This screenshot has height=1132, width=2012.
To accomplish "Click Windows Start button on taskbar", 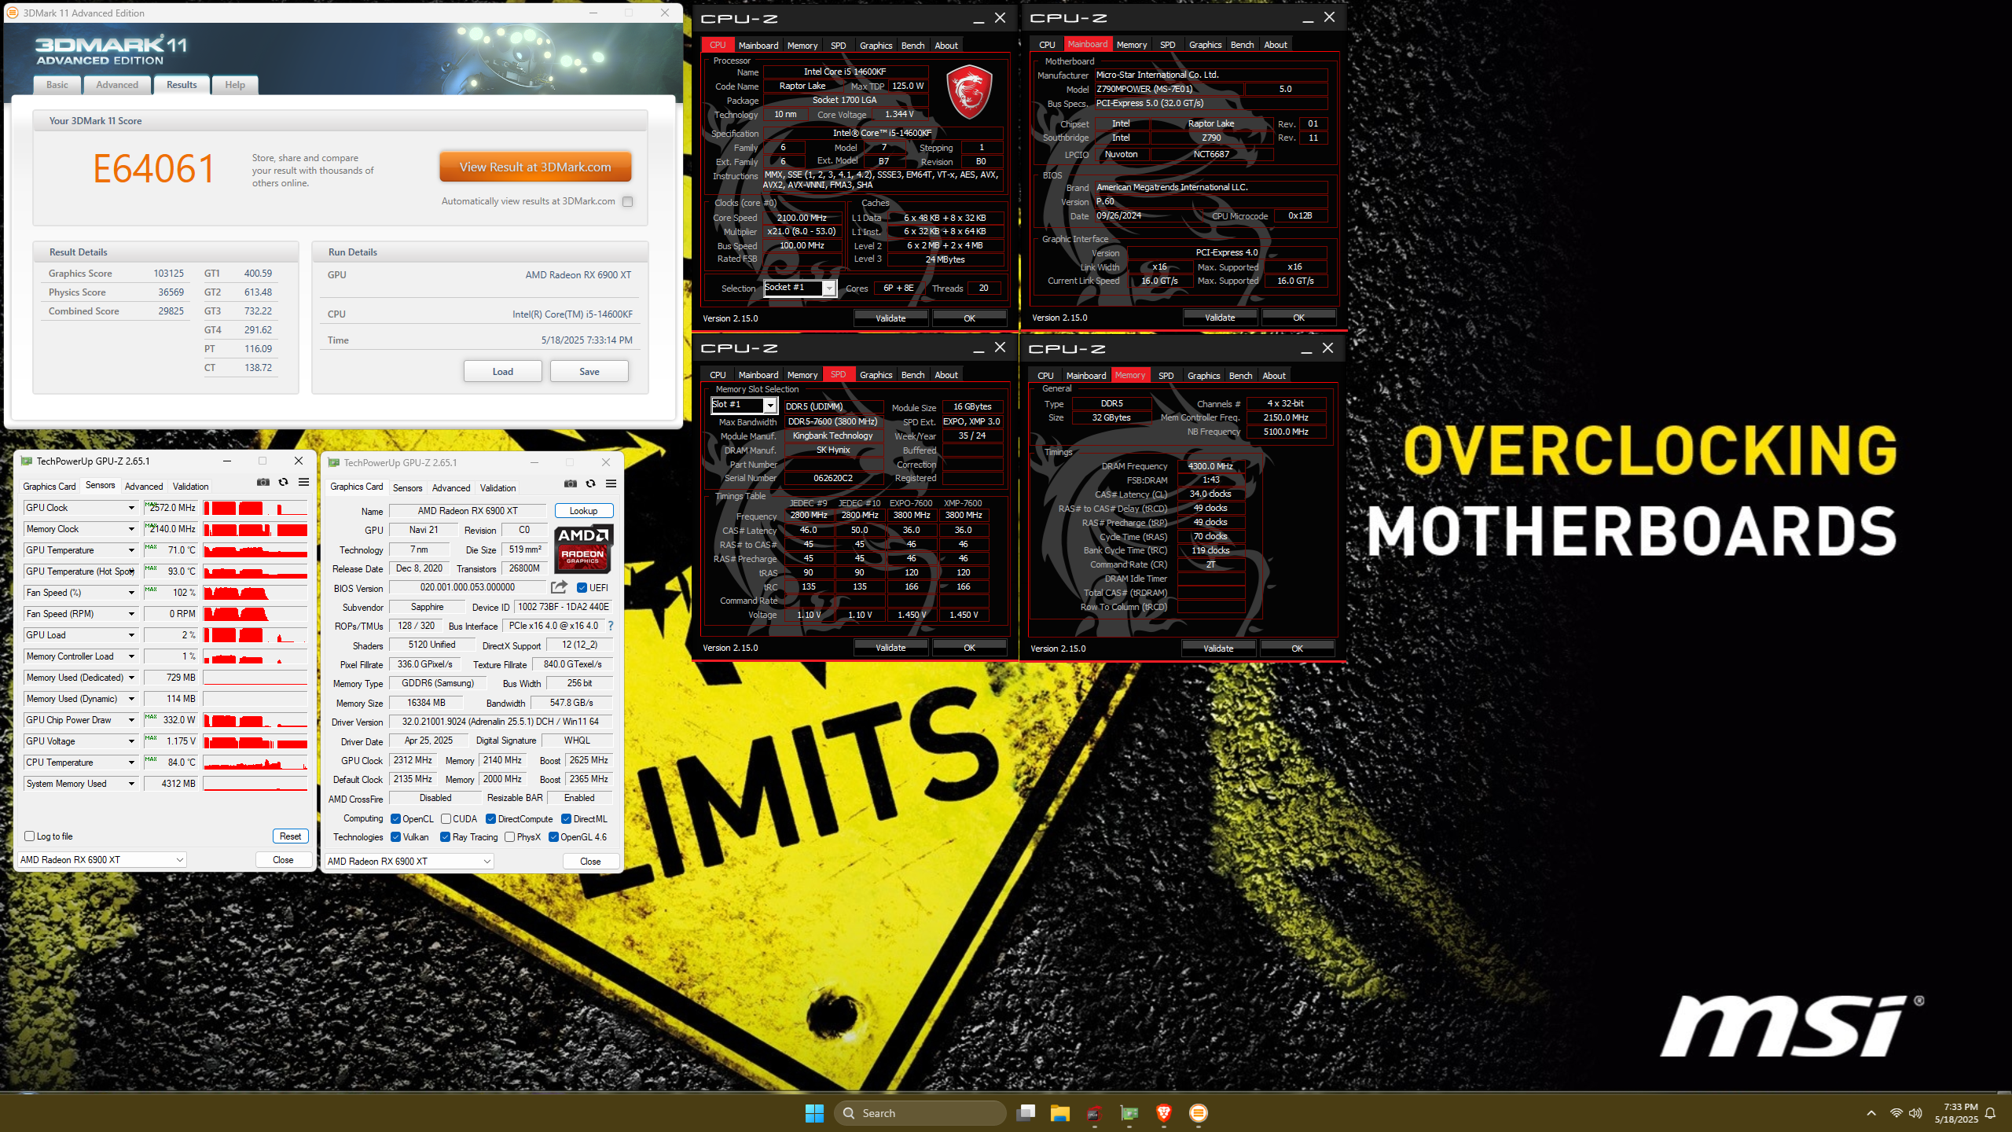I will click(814, 1113).
